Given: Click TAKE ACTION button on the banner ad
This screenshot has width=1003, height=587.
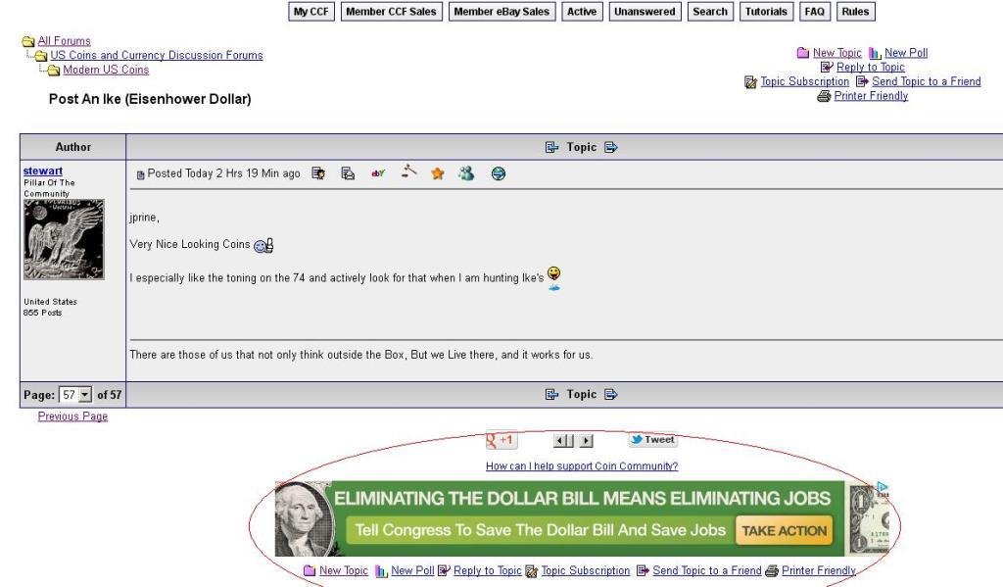Looking at the screenshot, I should 785,531.
